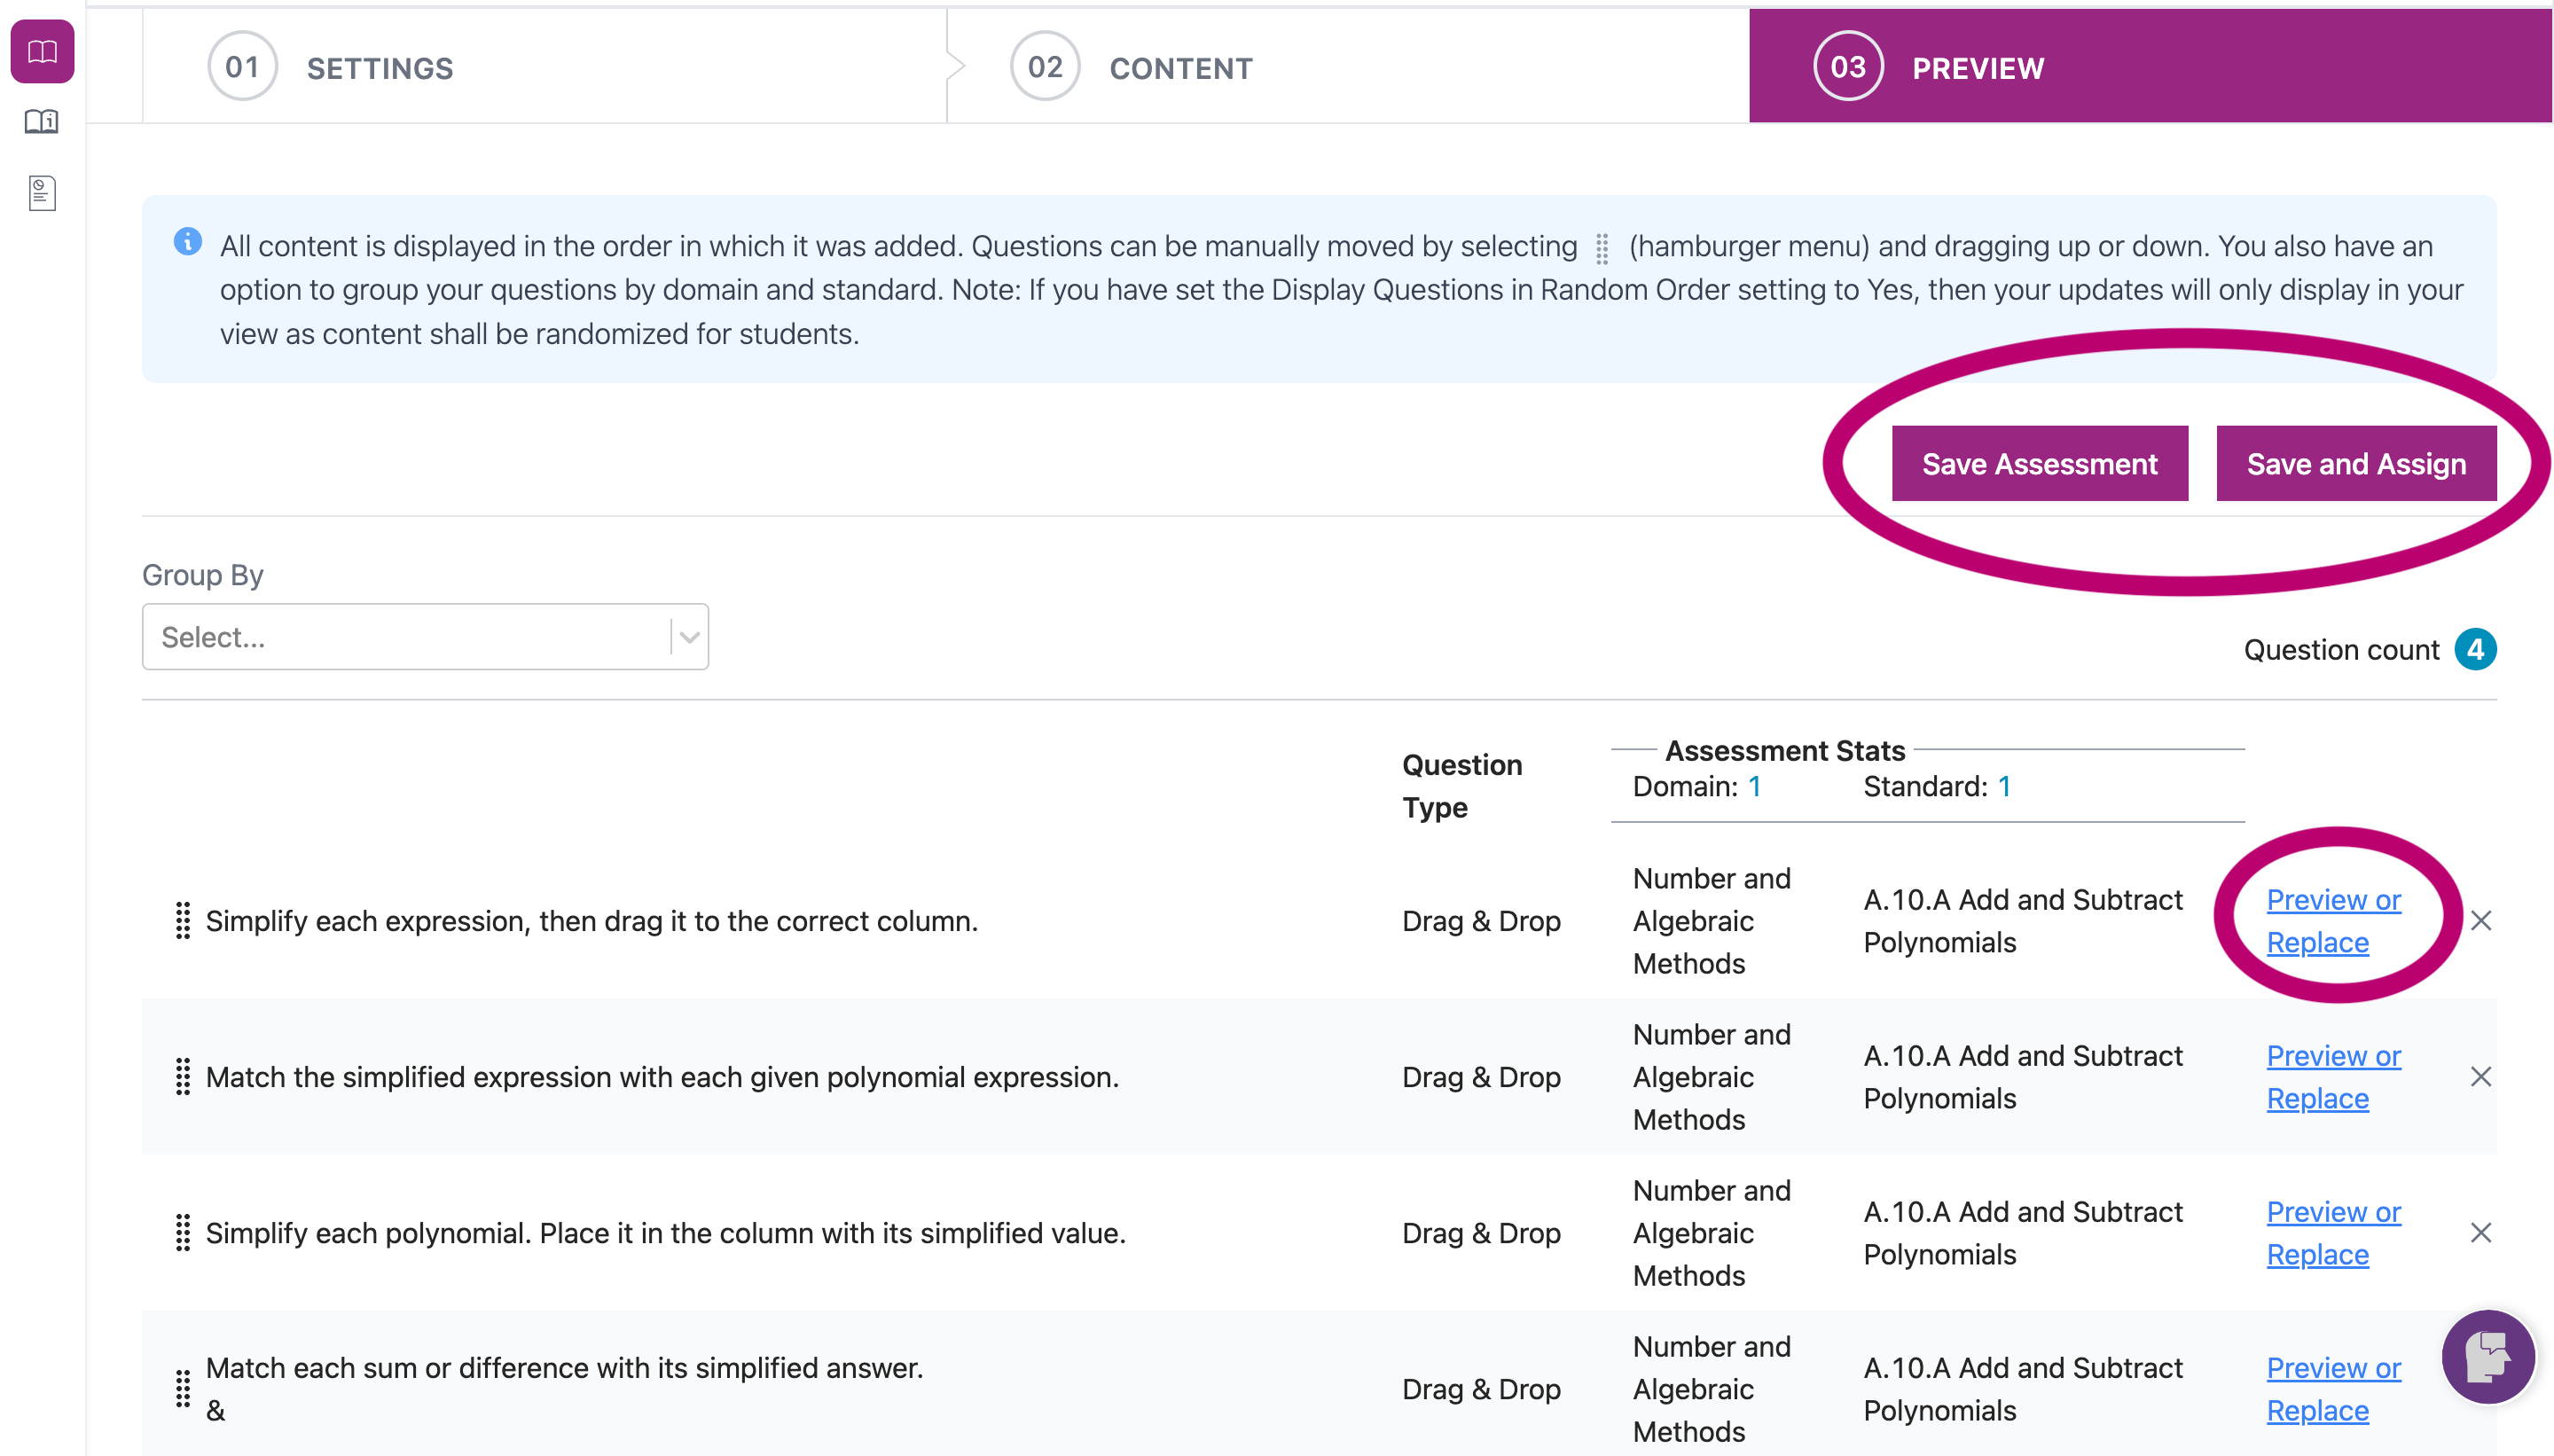Select 'Simplify each expression, then drag it' question text
Screen dimensions: 2554x1456
(x=592, y=921)
